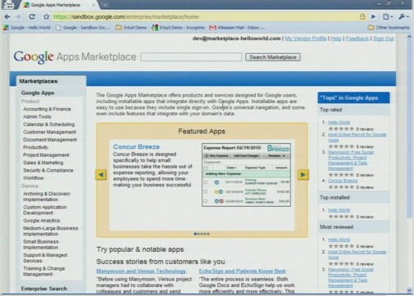Open Security & Compliance category
The height and width of the screenshot is (296, 414).
(48, 170)
